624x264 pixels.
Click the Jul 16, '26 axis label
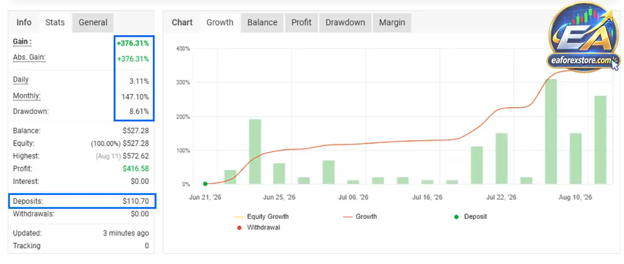coord(427,197)
